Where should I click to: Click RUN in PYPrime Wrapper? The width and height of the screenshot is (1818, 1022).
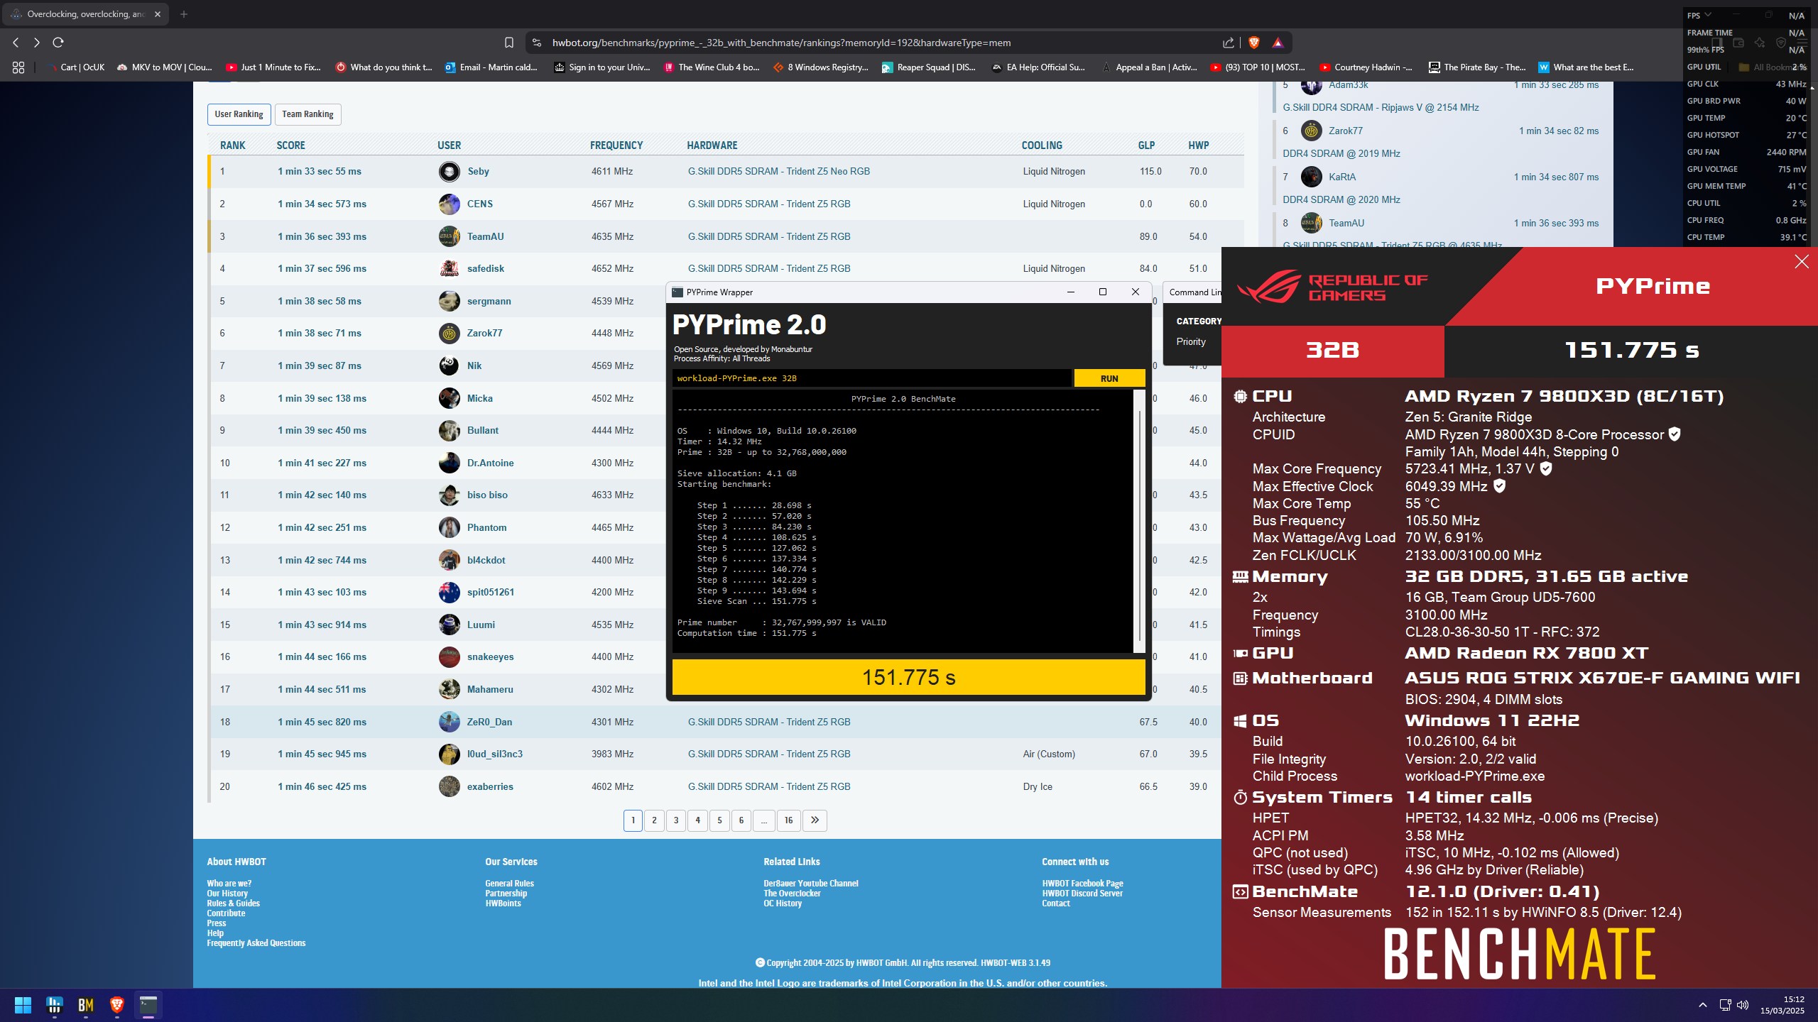click(1109, 379)
